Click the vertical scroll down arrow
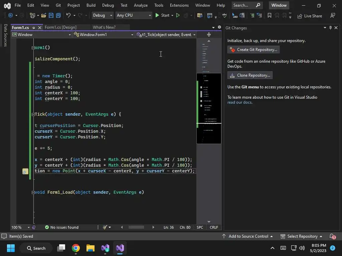This screenshot has width=342, height=256. tap(209, 222)
